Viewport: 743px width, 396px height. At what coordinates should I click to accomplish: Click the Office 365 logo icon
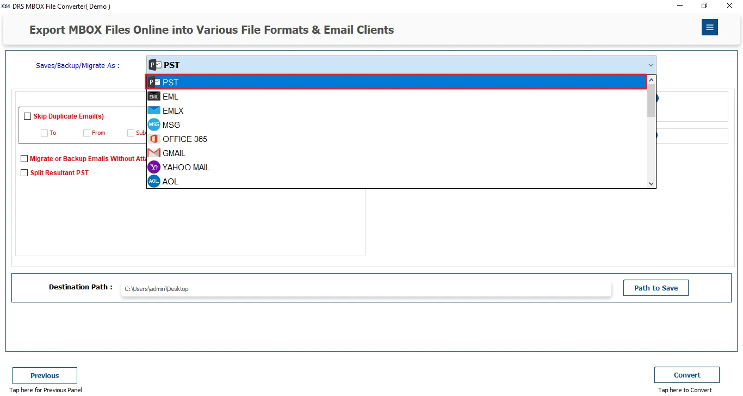pos(154,139)
